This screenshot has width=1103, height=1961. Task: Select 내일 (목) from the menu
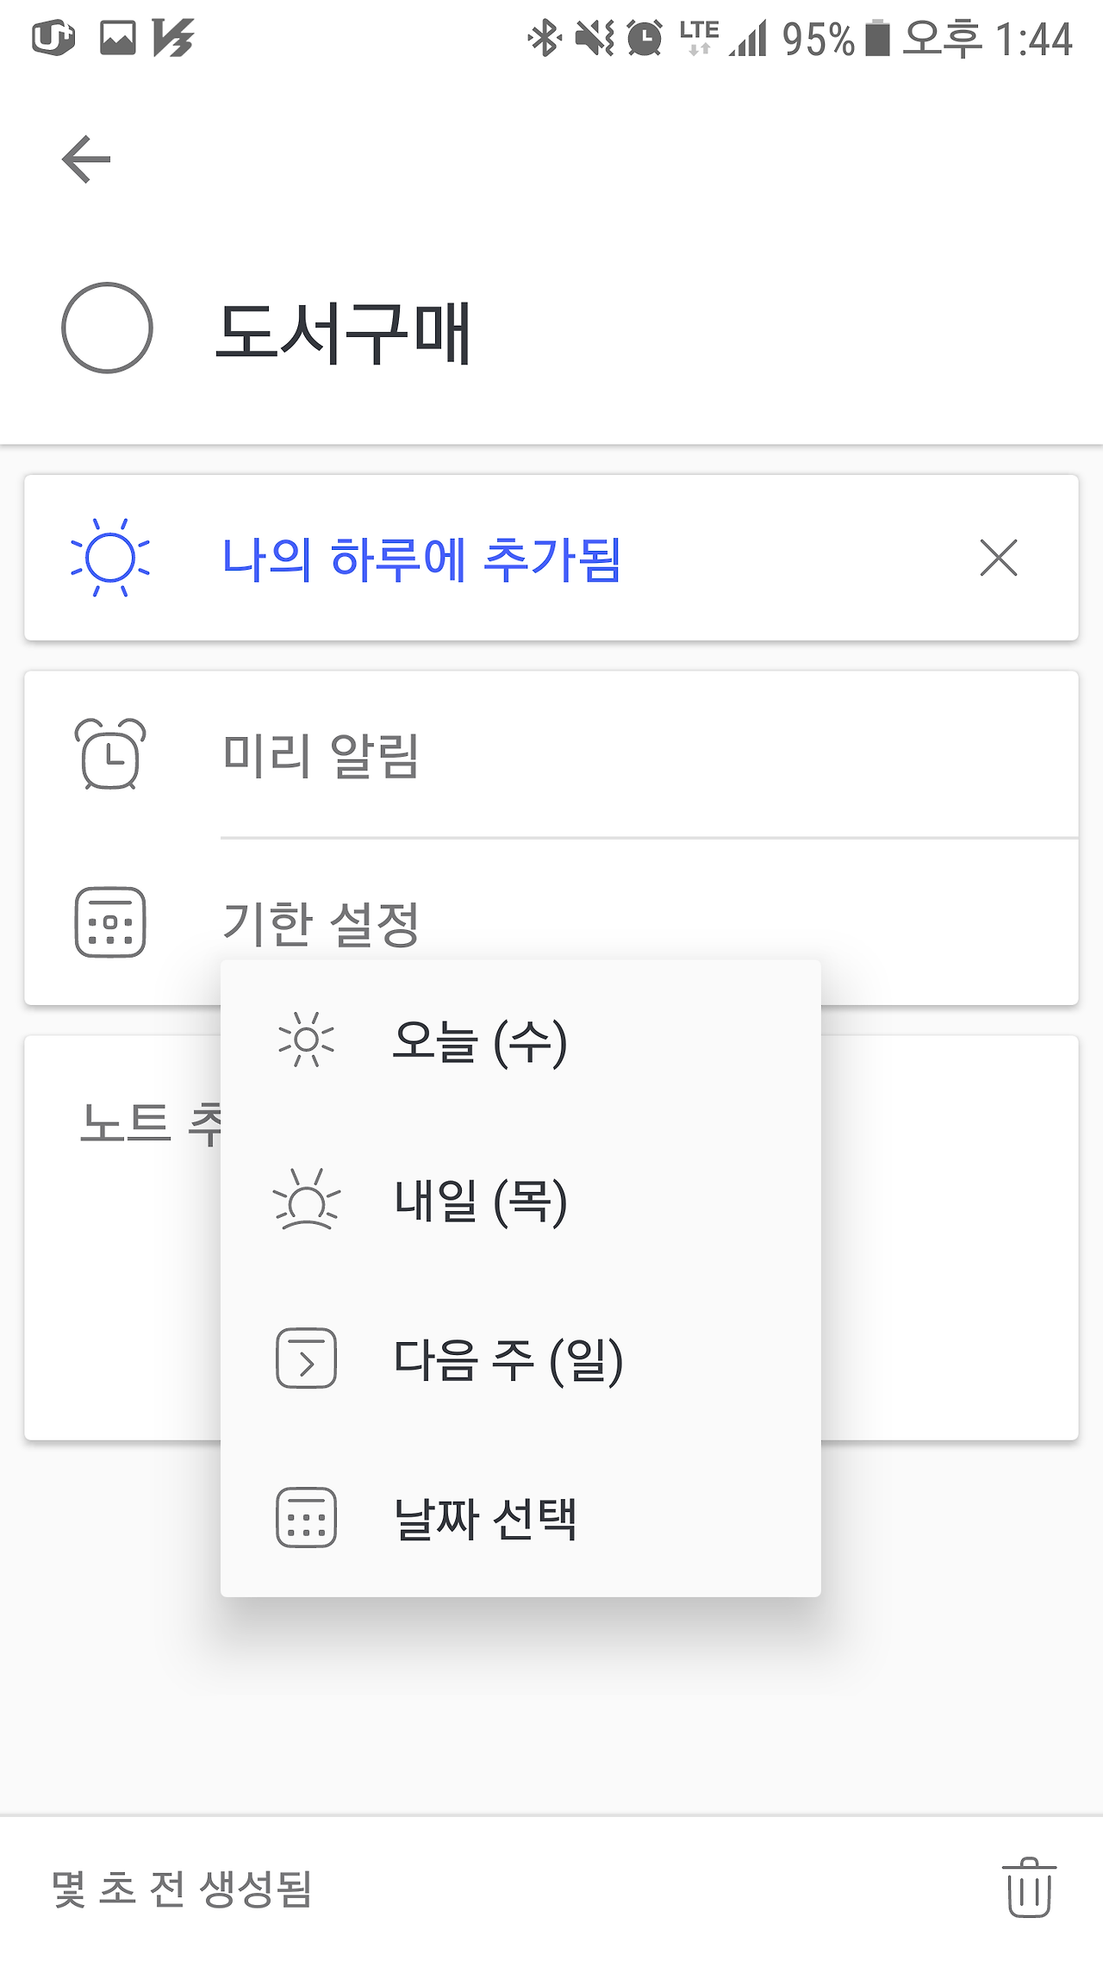tap(480, 1201)
